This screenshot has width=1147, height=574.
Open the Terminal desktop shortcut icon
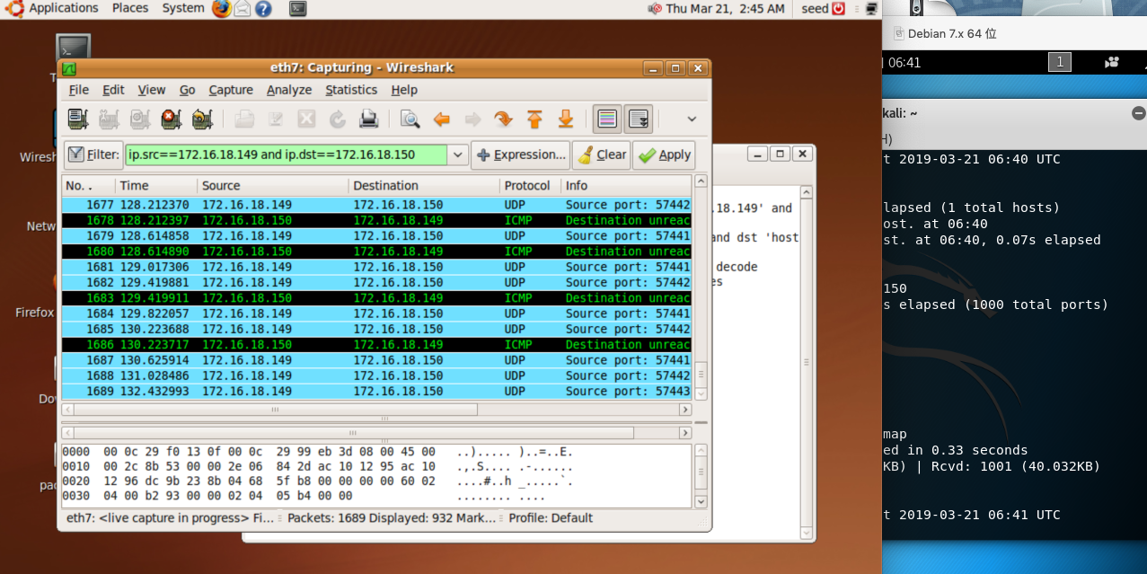click(x=73, y=49)
